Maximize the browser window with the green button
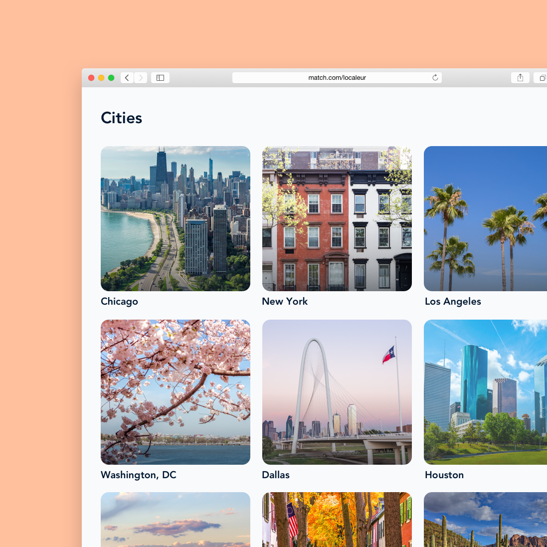Screen dimensions: 547x547 coord(111,78)
